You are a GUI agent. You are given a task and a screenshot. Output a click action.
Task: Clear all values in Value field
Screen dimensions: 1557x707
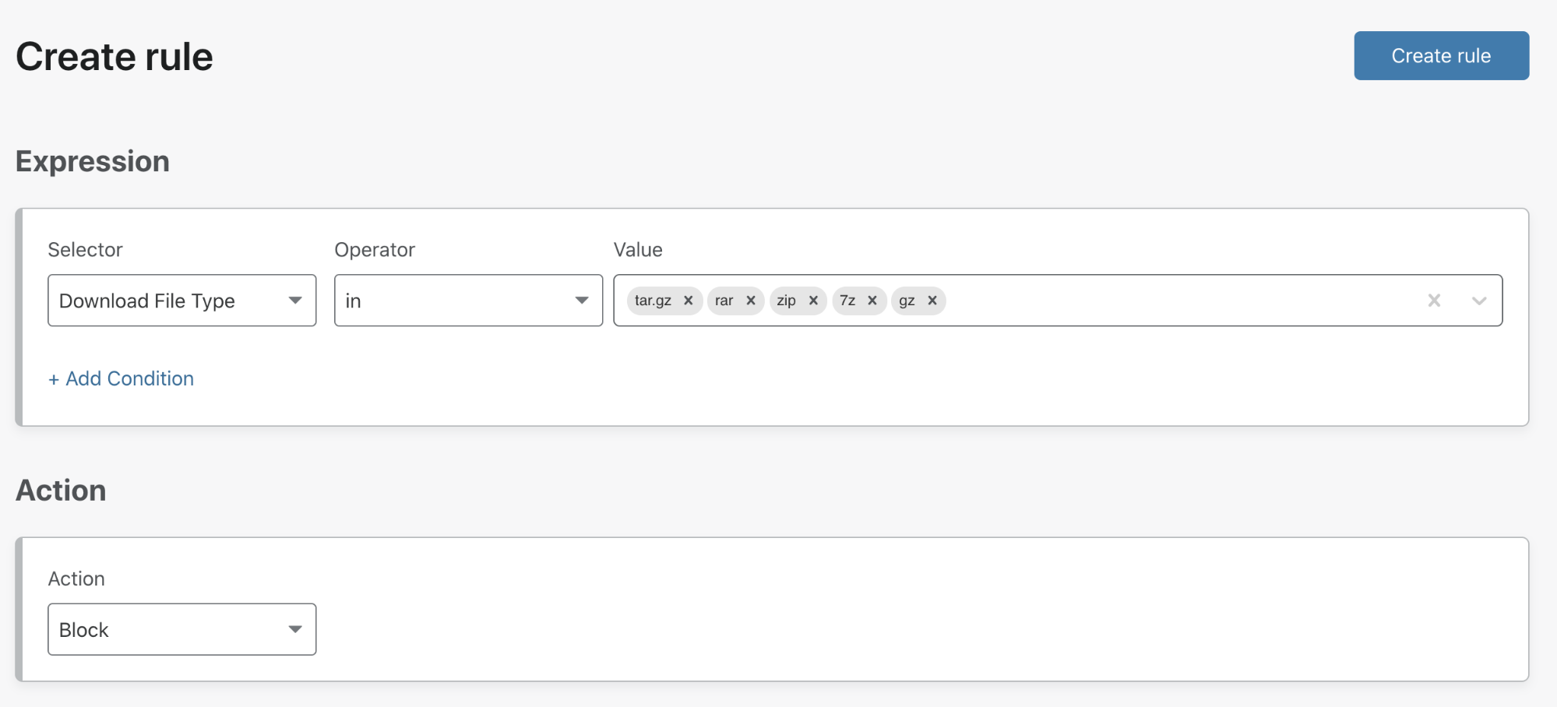click(1434, 301)
